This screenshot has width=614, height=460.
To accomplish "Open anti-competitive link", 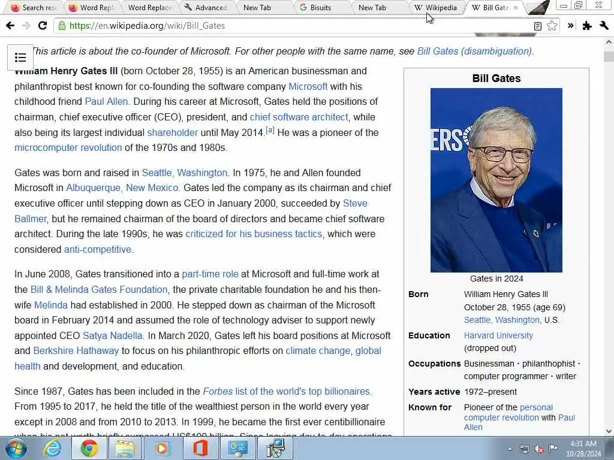I will pyautogui.click(x=98, y=250).
